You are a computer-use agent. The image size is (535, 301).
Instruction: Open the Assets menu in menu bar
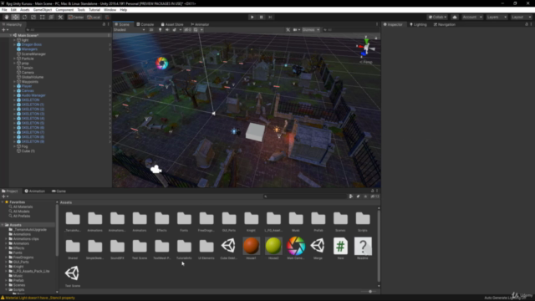24,10
